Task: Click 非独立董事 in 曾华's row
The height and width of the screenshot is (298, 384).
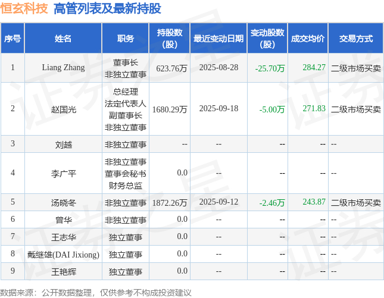Action: point(126,220)
